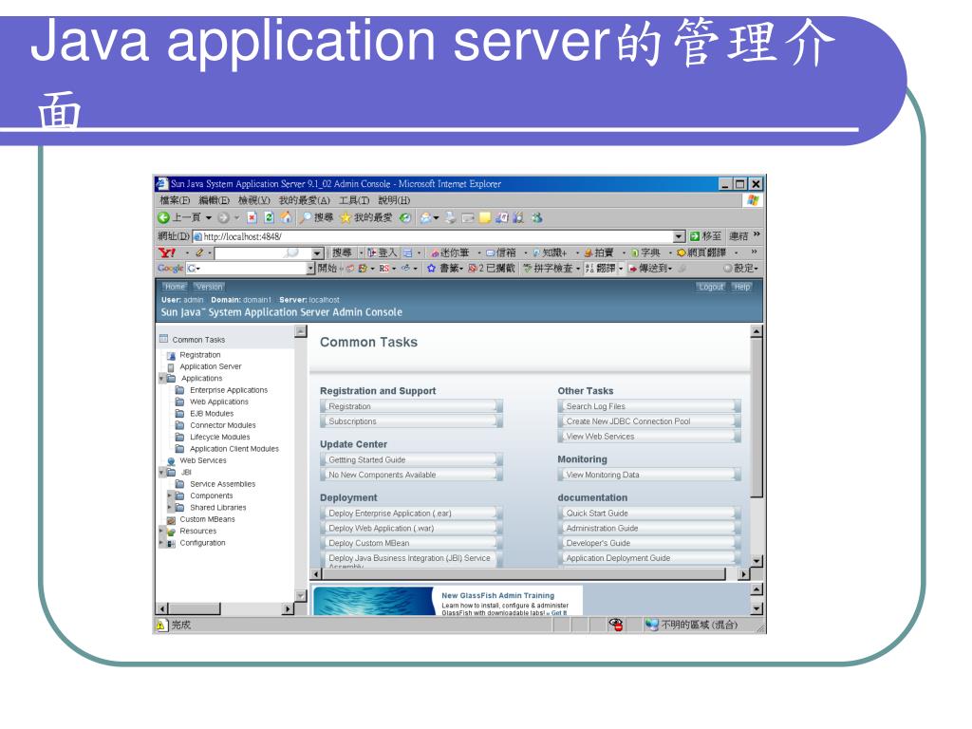Open the 工具(T) menu
This screenshot has height=729, width=972.
tap(354, 200)
